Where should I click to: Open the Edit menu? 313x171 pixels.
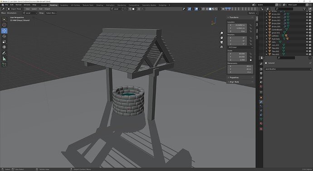[12, 5]
